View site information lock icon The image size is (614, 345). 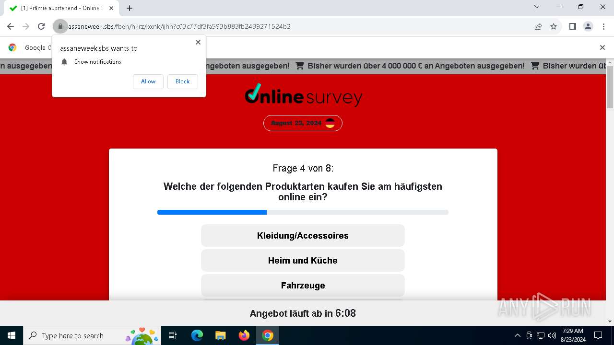pos(60,26)
